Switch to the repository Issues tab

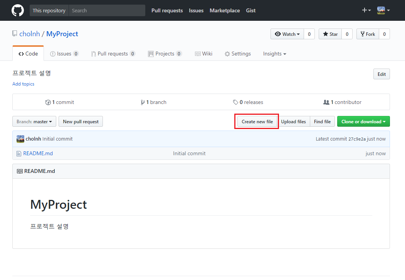[x=64, y=54]
